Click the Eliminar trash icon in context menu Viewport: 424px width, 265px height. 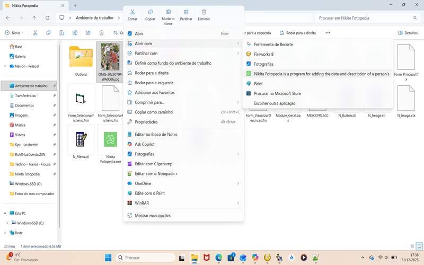204,14
